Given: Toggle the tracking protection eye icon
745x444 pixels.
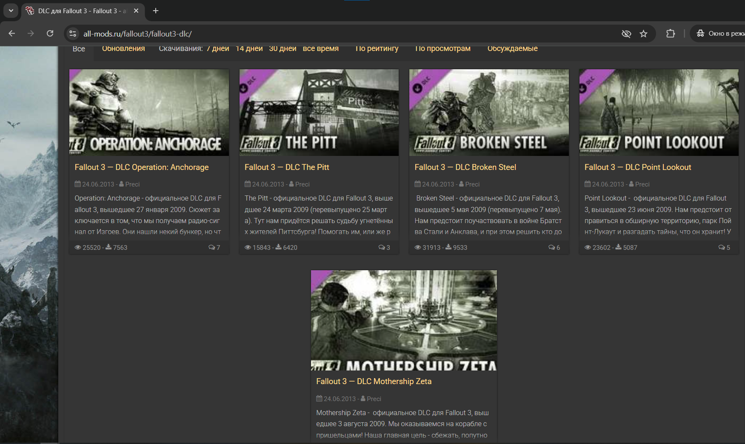Looking at the screenshot, I should (626, 34).
